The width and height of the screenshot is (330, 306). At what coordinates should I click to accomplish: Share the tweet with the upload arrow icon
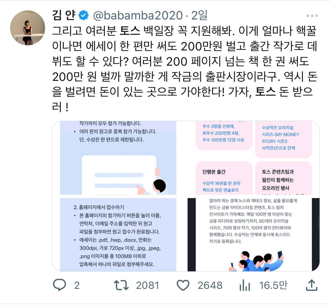pos(311,285)
